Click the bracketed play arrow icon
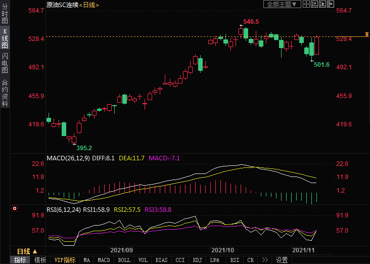Screen dimensions: 370x264 point(322,4)
